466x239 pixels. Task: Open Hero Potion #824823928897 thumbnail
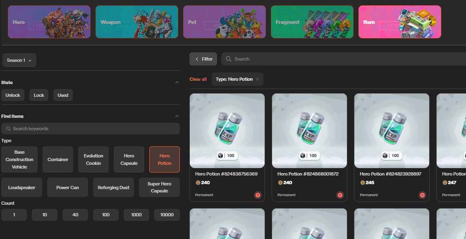coord(392,131)
